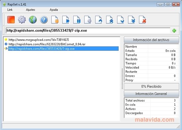182x130 pixels.
Task: Move link up with single arrow icon
Action: (99, 20)
